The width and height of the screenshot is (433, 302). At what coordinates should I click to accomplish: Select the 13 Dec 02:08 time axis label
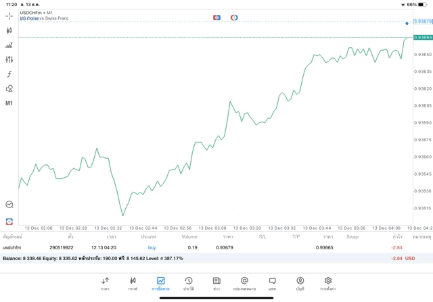point(39,228)
